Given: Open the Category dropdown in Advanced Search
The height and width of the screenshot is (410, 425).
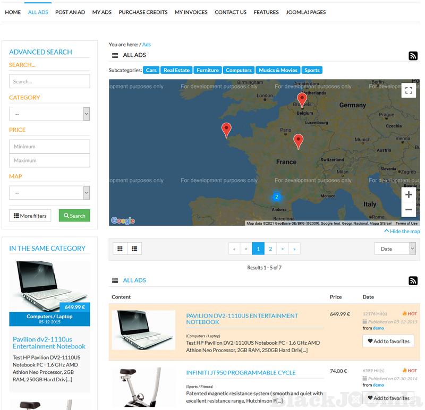Looking at the screenshot, I should click(x=49, y=114).
